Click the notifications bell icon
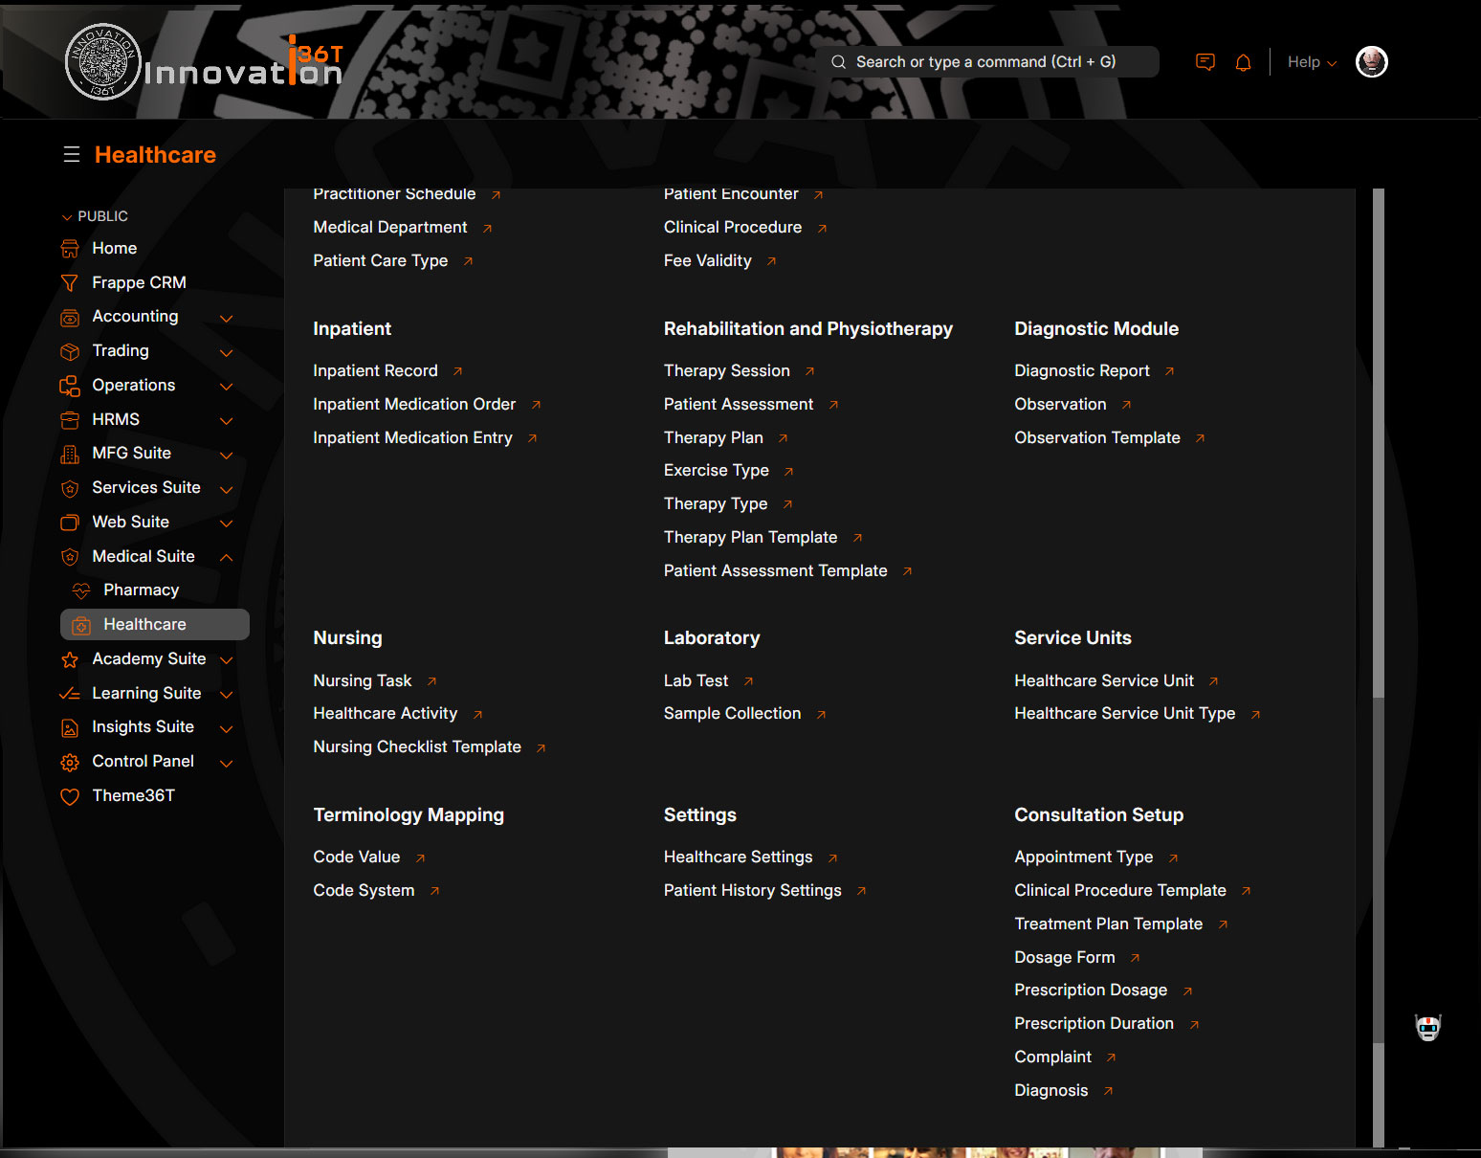This screenshot has width=1481, height=1158. (x=1243, y=63)
